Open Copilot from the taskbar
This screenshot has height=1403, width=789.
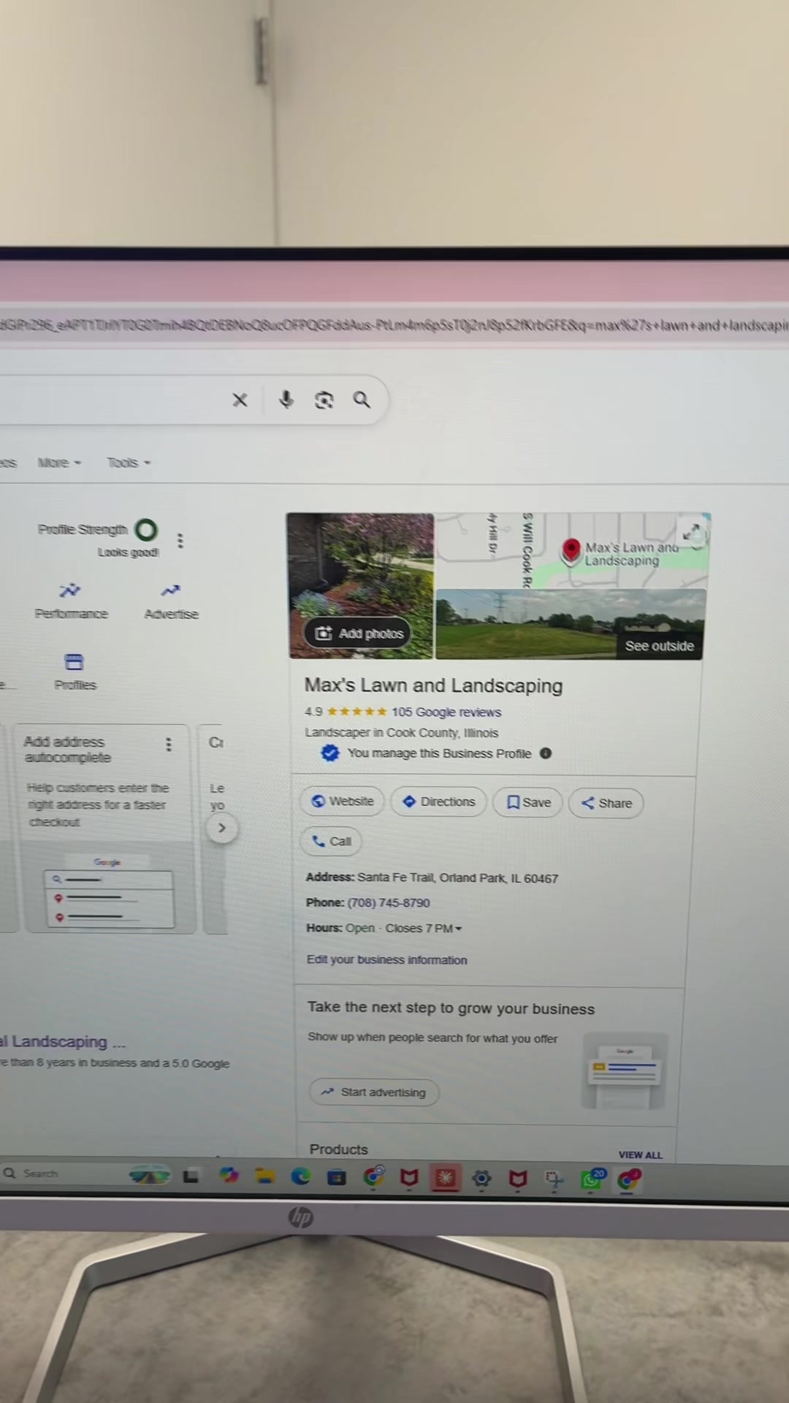(x=229, y=1175)
